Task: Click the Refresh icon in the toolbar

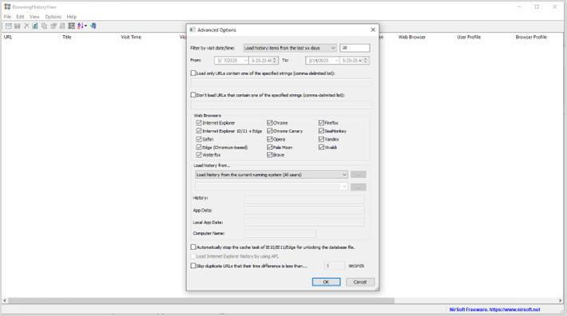Action: point(35,26)
